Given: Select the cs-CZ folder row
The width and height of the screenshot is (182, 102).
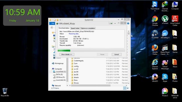Looking at the screenshot, I should [x=99, y=69].
